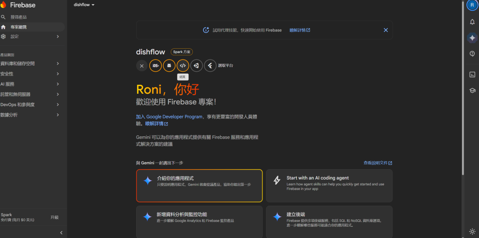Open 加入 Google Developer Program link
Image resolution: width=479 pixels, height=238 pixels.
[169, 117]
